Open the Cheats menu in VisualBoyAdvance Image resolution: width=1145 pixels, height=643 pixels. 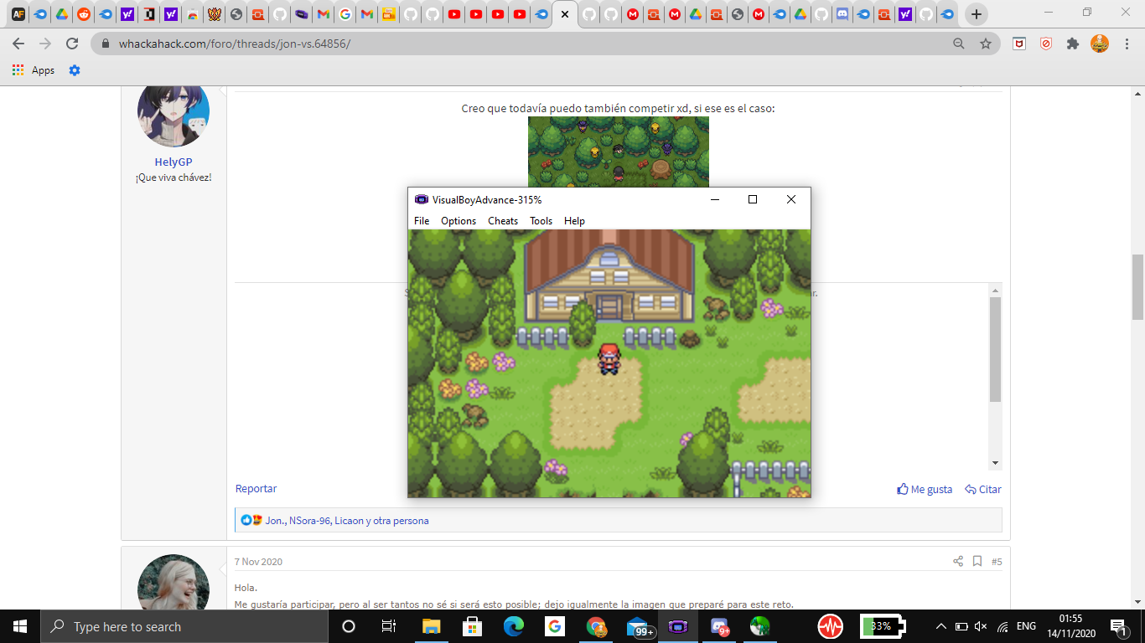503,221
